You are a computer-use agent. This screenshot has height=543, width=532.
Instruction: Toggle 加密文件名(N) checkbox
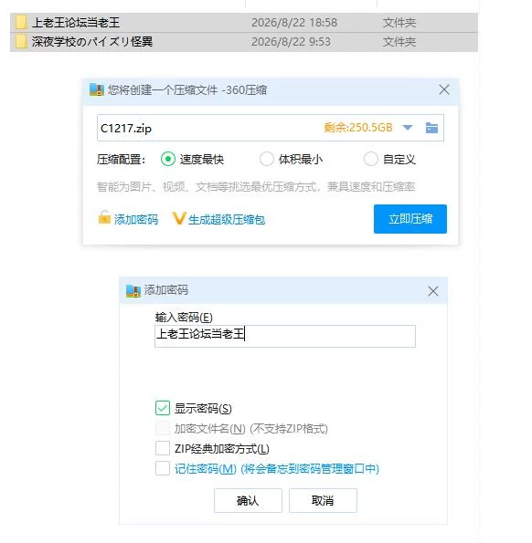[163, 428]
